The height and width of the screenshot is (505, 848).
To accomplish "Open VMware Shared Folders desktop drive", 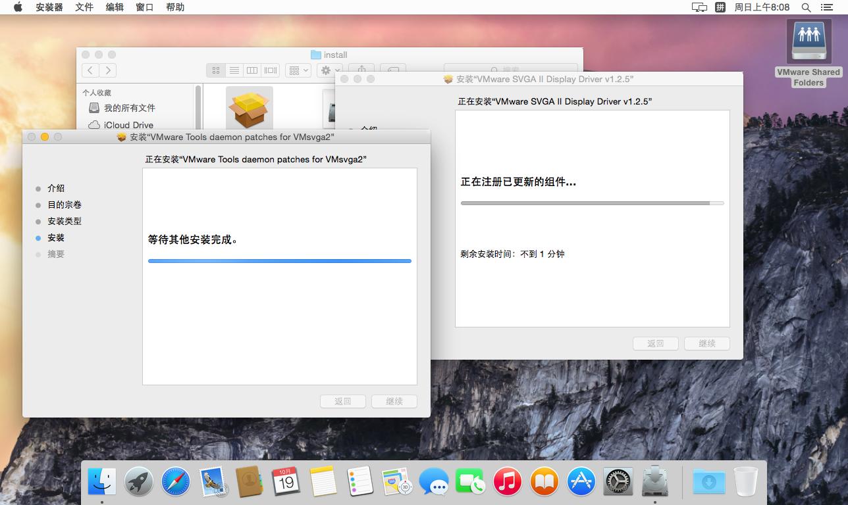I will pyautogui.click(x=808, y=53).
